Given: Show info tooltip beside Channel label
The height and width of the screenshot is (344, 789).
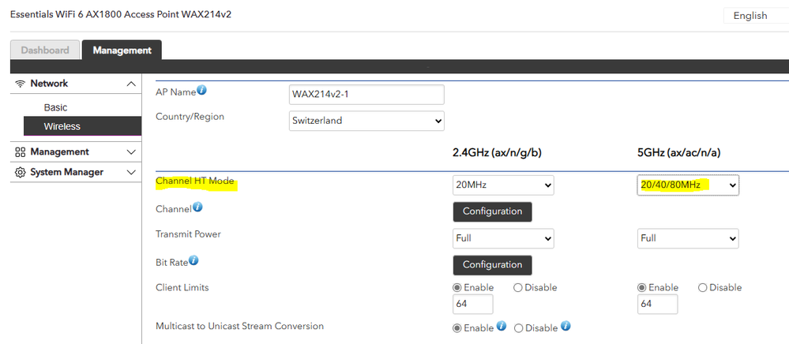Looking at the screenshot, I should point(197,207).
